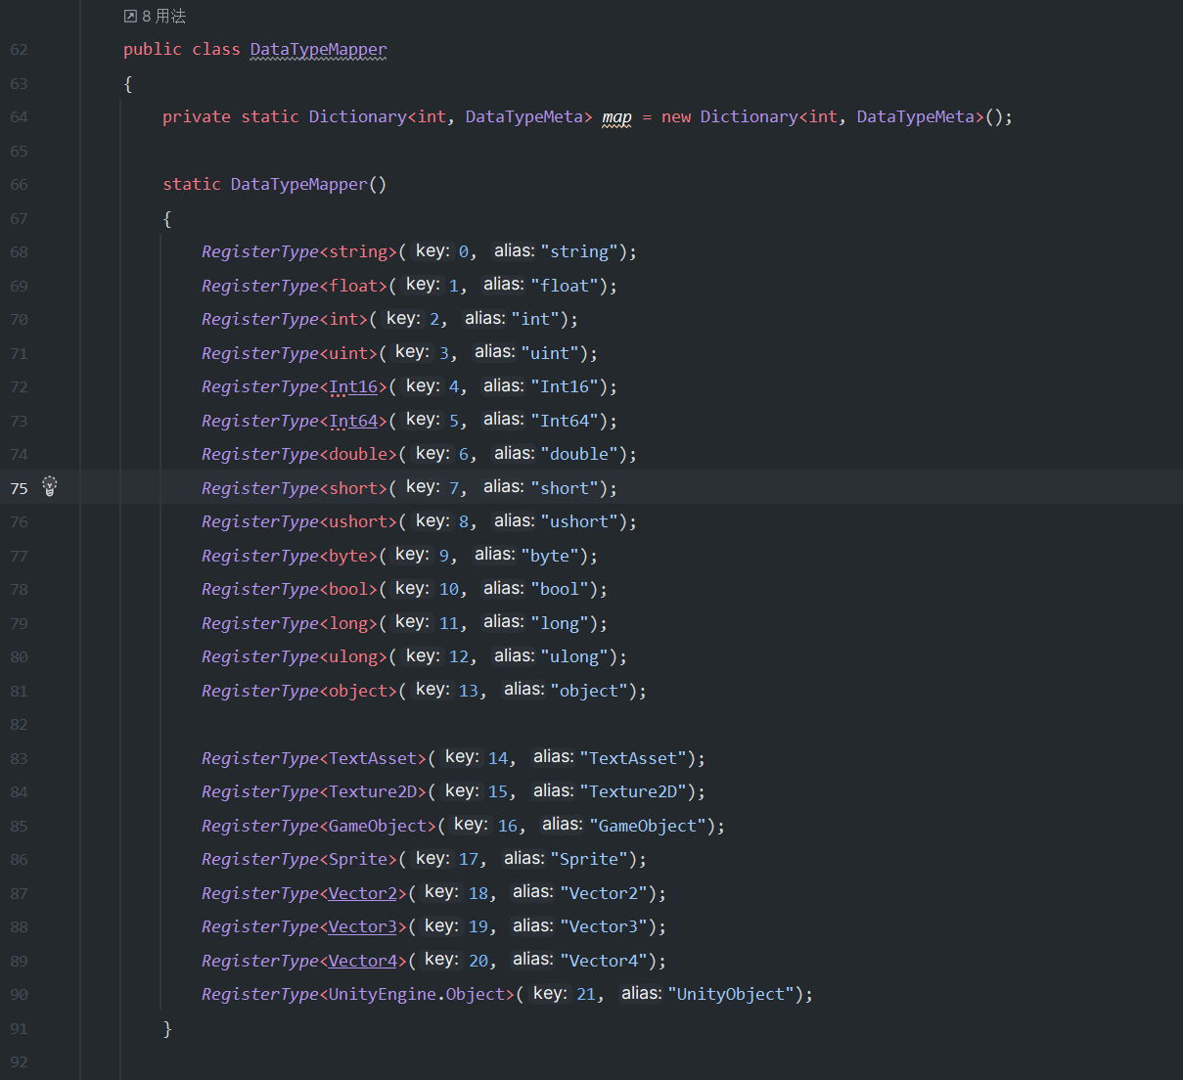Click the "double" alias string
Image resolution: width=1183 pixels, height=1080 pixels.
click(579, 454)
